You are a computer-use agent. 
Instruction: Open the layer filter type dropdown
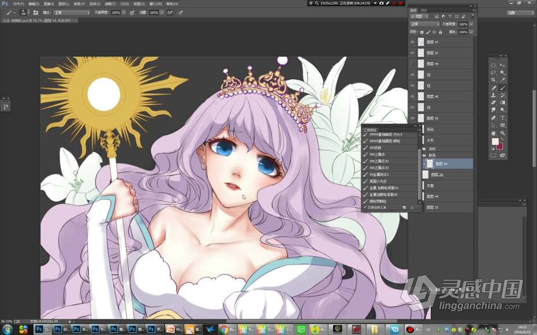(x=420, y=16)
